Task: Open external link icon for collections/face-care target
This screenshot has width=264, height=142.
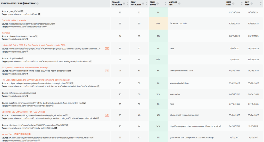Action: point(46,27)
